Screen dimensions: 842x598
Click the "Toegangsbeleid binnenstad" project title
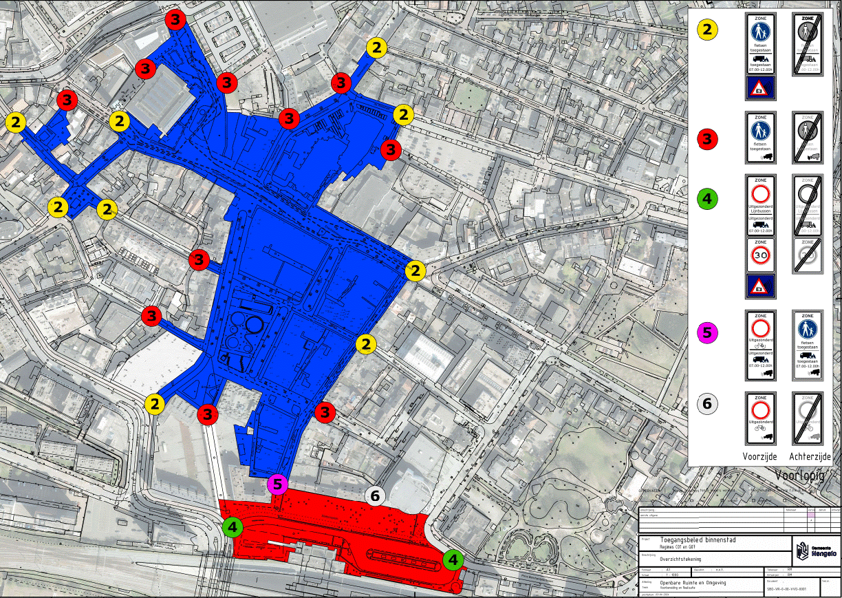[698, 540]
